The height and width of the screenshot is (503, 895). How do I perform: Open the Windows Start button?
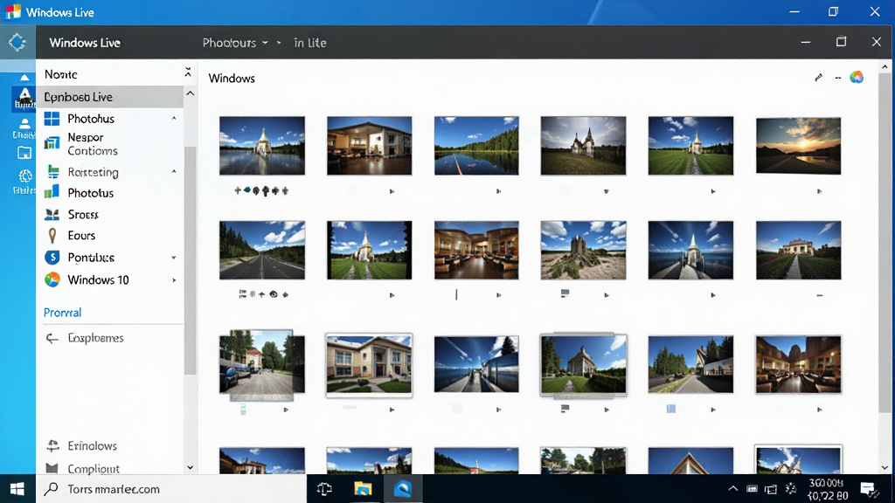(17, 489)
